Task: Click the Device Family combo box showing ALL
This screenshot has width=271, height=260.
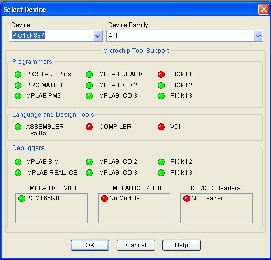Action: (x=185, y=36)
